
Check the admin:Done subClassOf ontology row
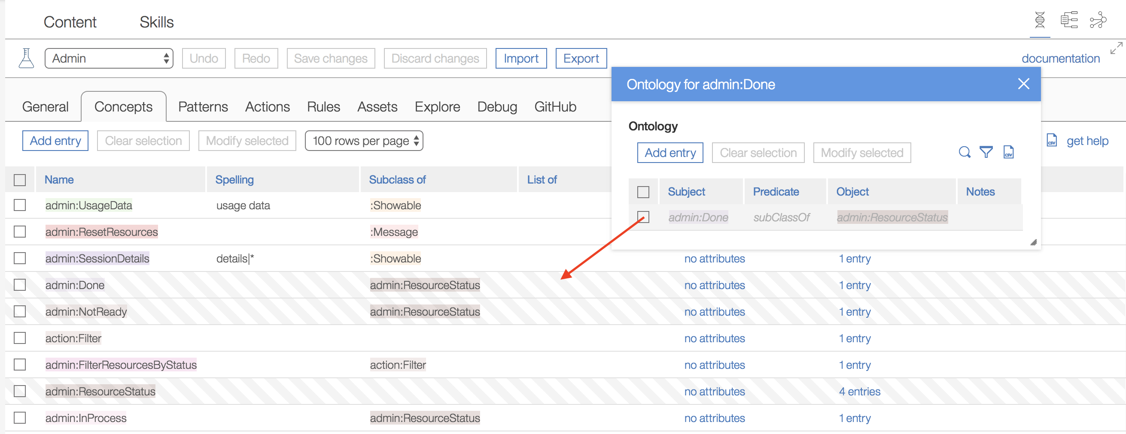[643, 217]
